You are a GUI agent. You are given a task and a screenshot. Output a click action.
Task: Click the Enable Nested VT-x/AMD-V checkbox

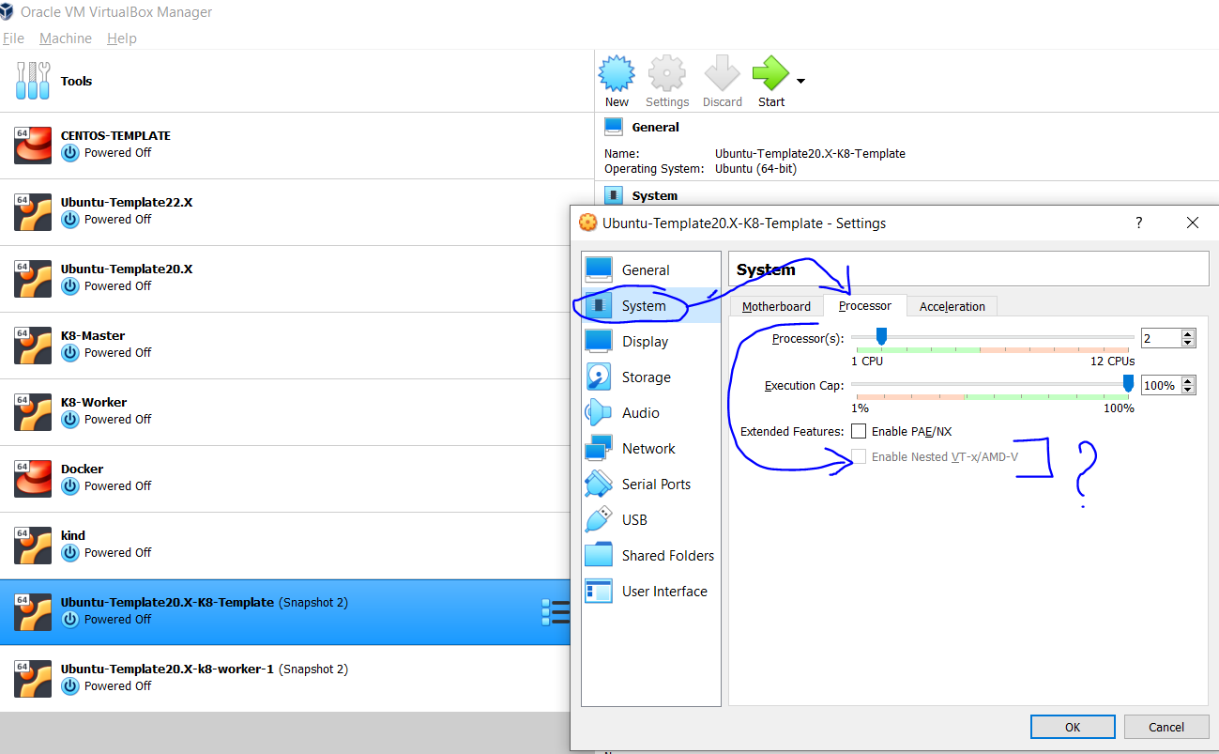pyautogui.click(x=859, y=456)
